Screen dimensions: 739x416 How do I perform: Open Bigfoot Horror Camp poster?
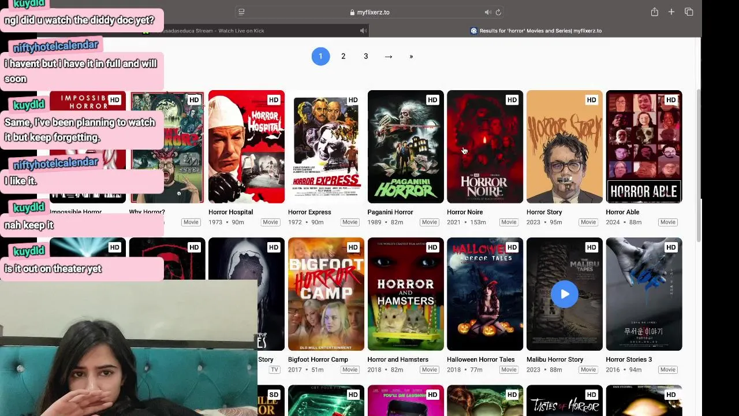326,294
